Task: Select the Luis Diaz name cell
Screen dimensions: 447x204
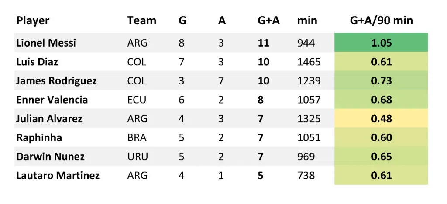Action: (37, 62)
